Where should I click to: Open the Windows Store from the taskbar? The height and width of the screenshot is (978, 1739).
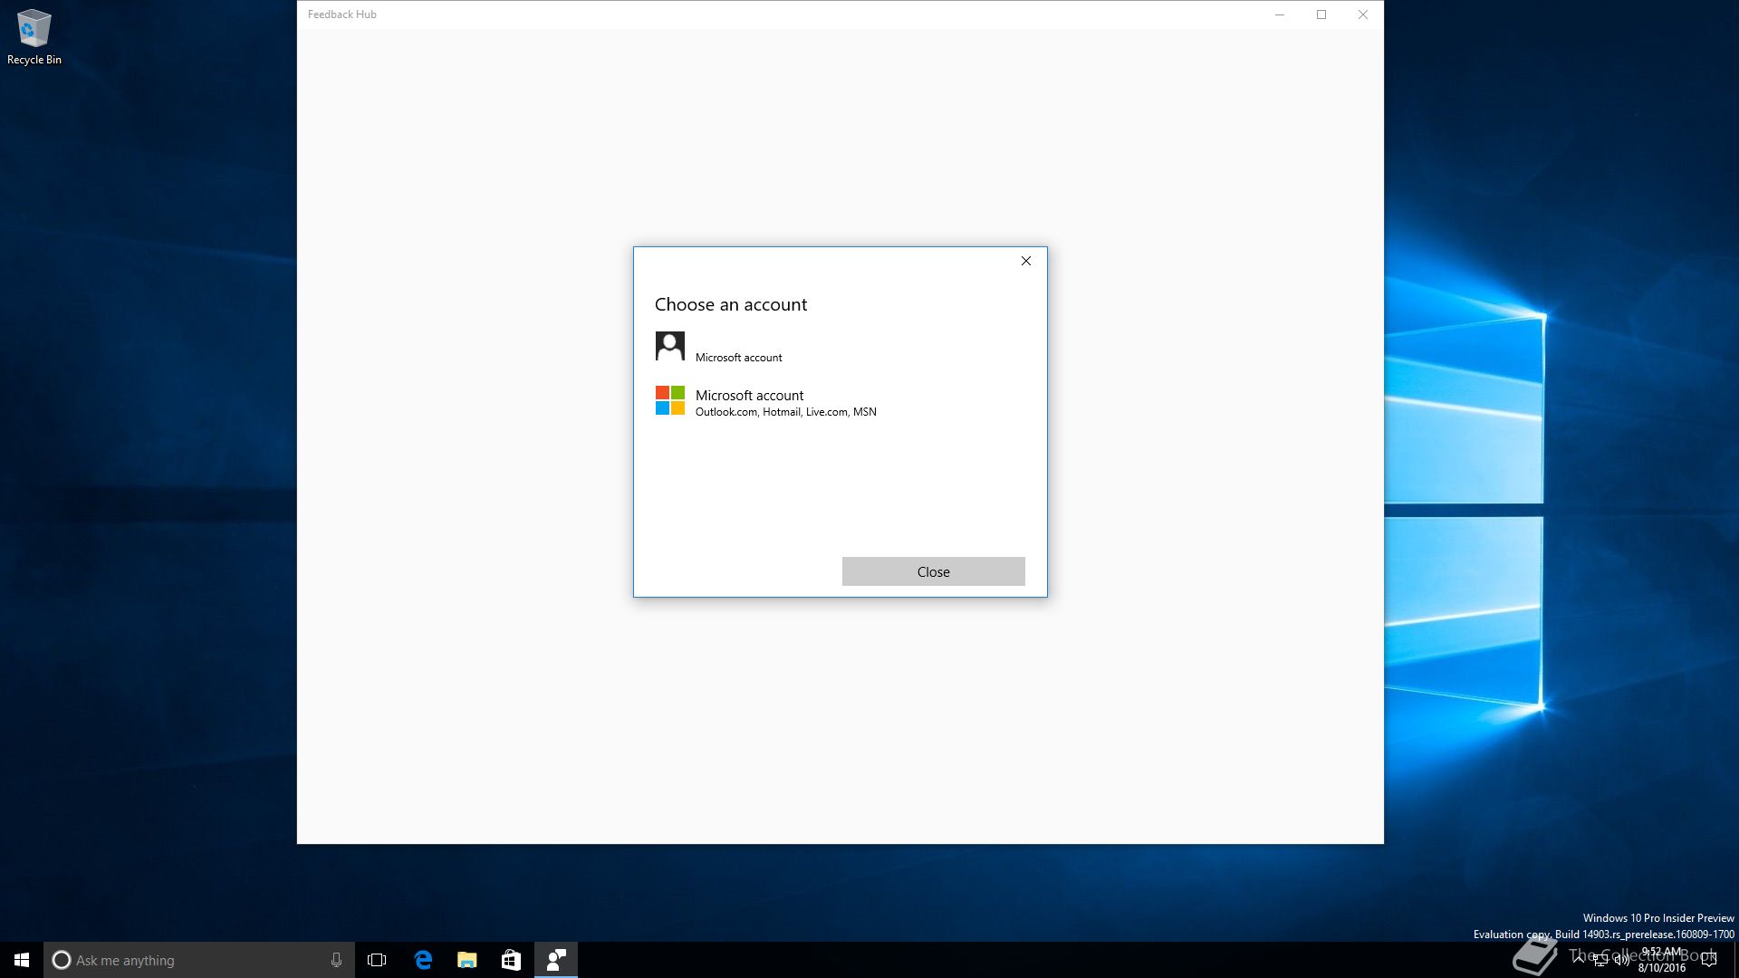(x=511, y=960)
